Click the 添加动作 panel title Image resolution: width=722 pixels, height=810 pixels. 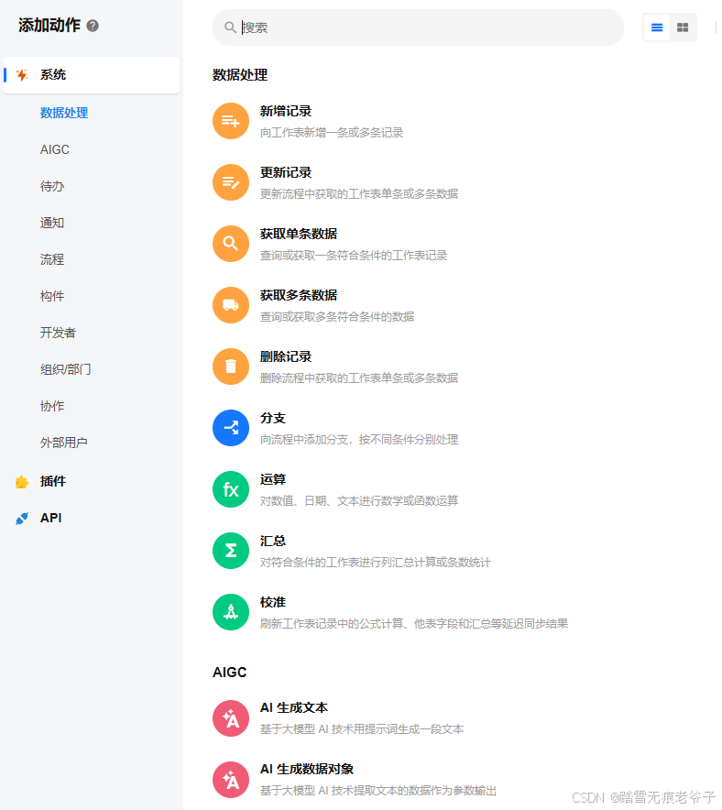[x=49, y=26]
